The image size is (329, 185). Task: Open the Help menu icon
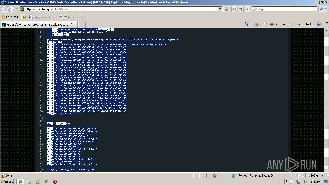coord(320,24)
